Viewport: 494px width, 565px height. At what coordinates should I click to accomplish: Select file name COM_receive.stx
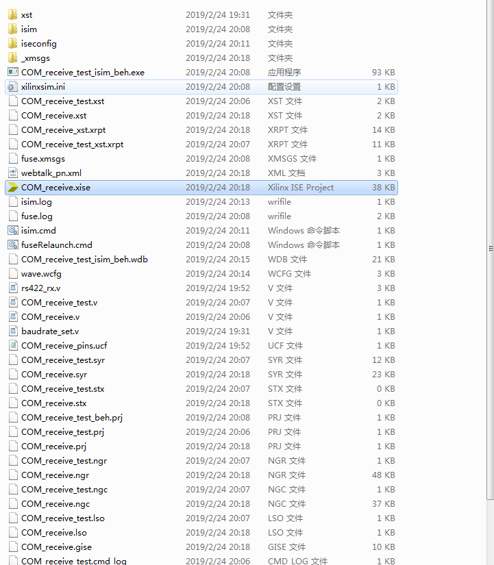[53, 403]
